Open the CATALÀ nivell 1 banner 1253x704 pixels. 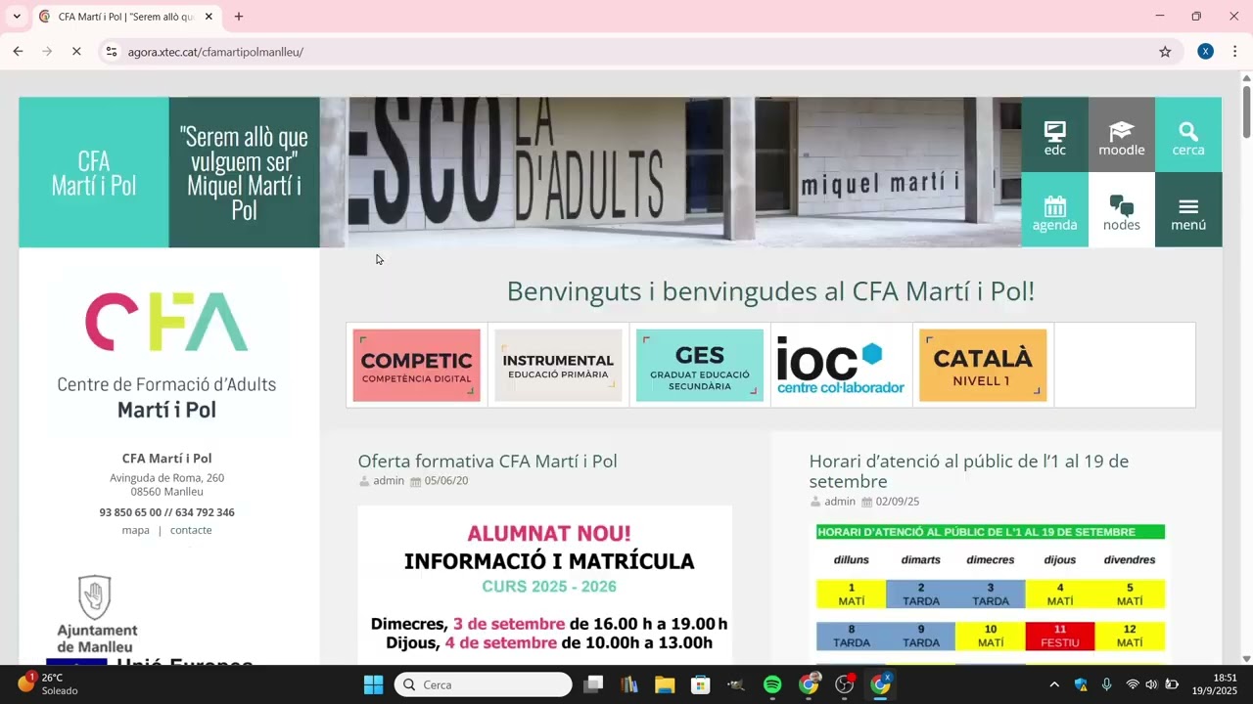pyautogui.click(x=983, y=366)
